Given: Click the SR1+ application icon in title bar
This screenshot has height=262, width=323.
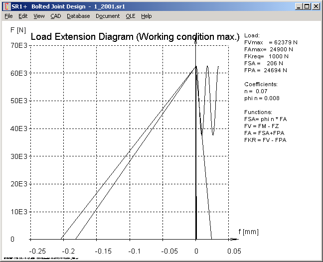Looking at the screenshot, I should (6, 6).
